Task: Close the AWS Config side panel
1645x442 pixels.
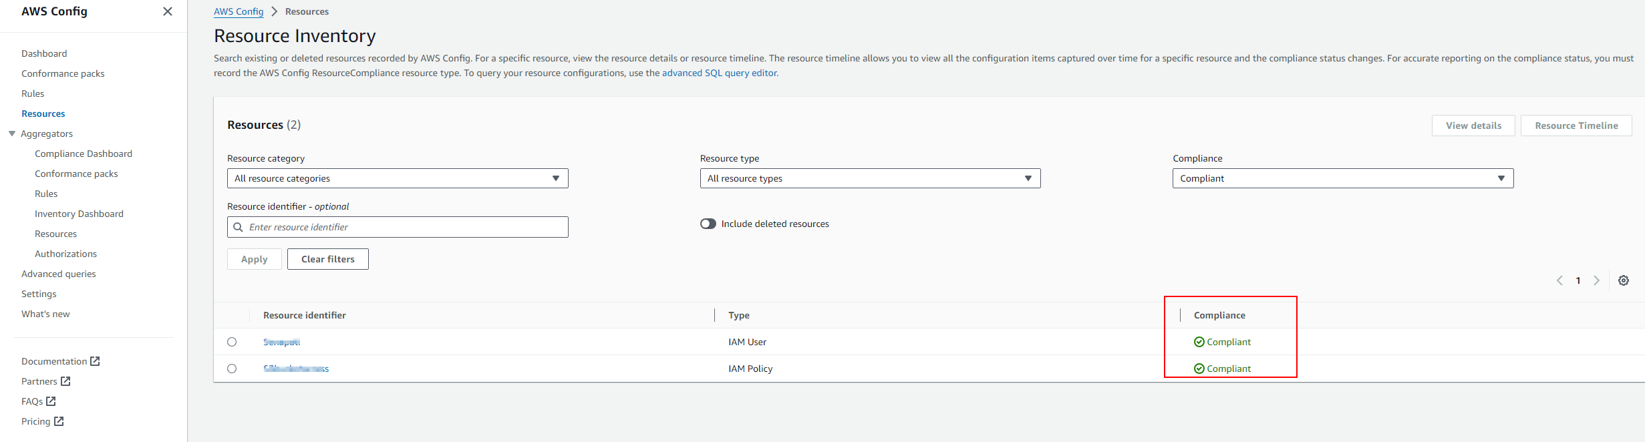Action: 168,11
